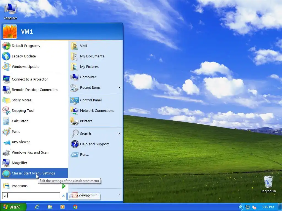Open Recycle Bin on desktop
The width and height of the screenshot is (282, 211).
pyautogui.click(x=268, y=184)
